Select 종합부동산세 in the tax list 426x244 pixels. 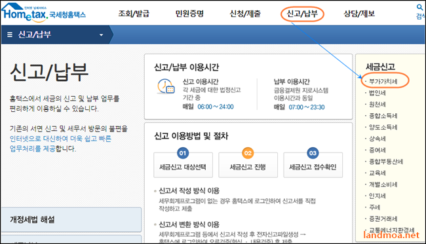[x=386, y=162]
